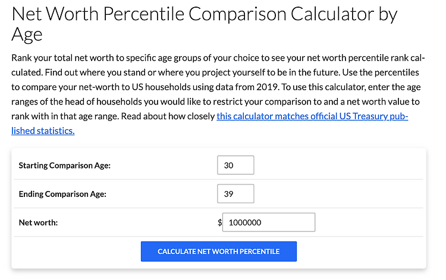This screenshot has width=446, height=280.
Task: Follow the 'lished statistics.' link text
Action: click(43, 131)
